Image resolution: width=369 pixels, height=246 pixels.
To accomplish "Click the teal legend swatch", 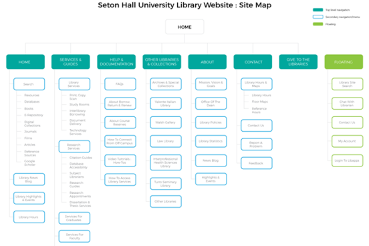I will pos(318,10).
